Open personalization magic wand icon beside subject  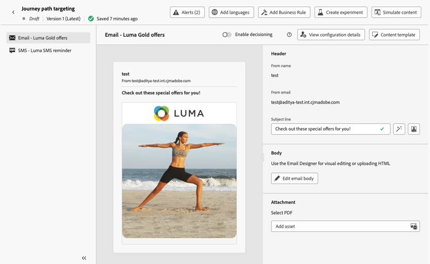[x=398, y=129]
